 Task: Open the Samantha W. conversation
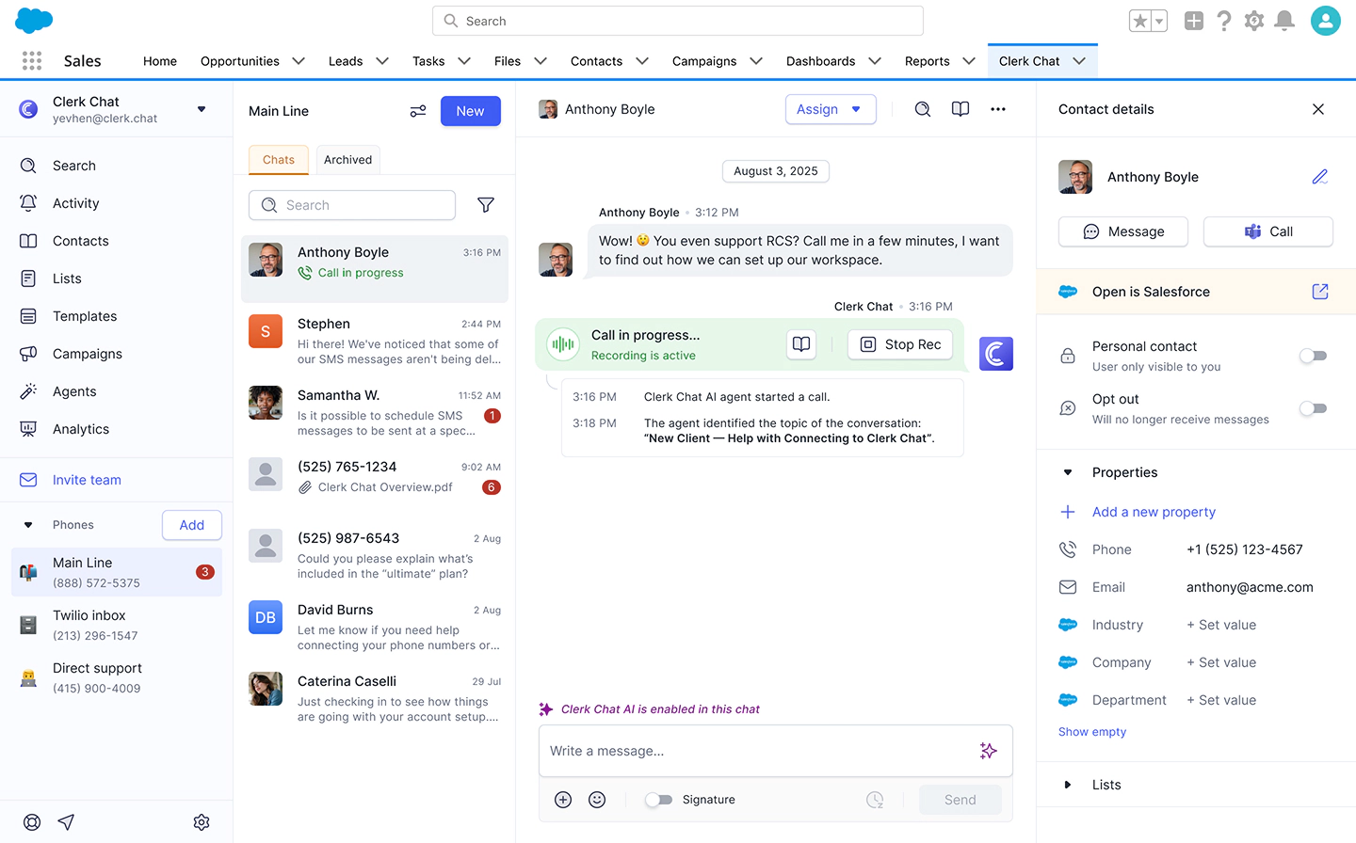[375, 412]
